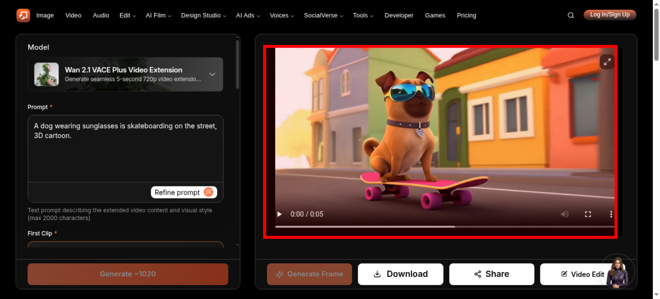Open the Edit dropdown menu
The height and width of the screenshot is (299, 660).
(127, 15)
